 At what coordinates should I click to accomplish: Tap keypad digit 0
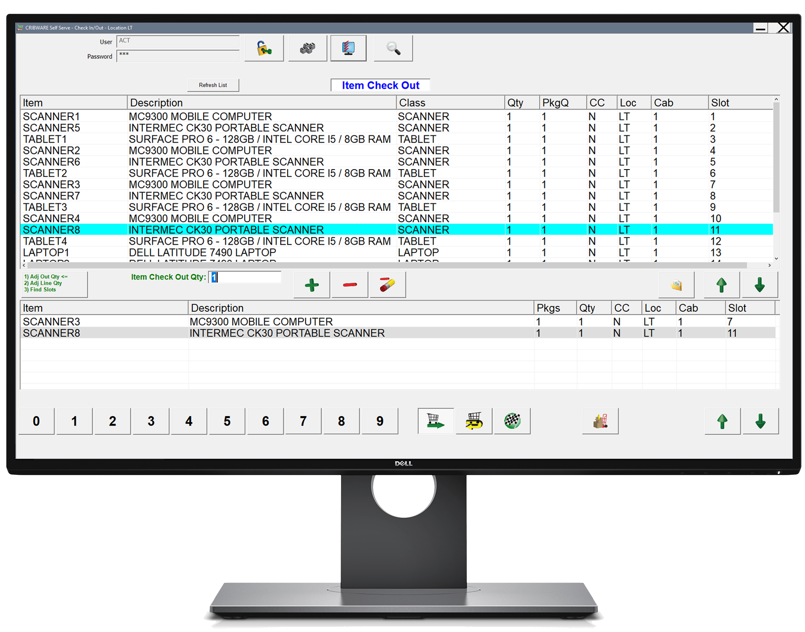tap(37, 421)
